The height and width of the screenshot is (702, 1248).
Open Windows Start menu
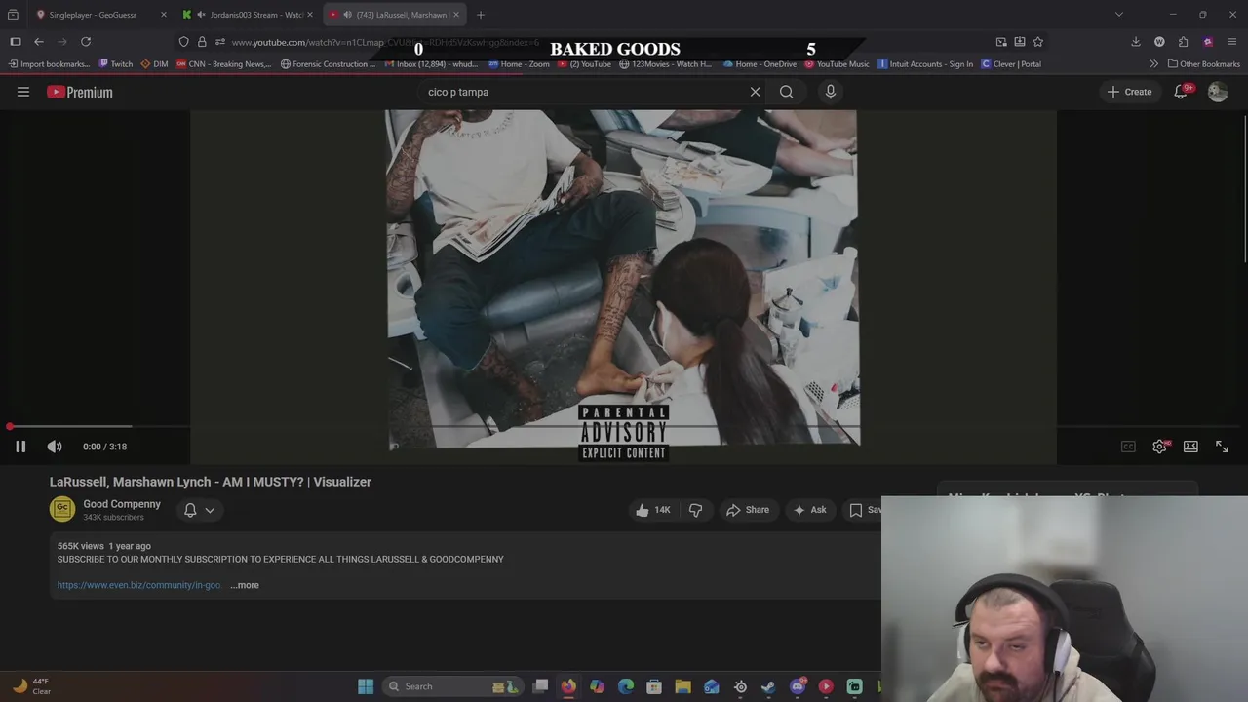(366, 686)
